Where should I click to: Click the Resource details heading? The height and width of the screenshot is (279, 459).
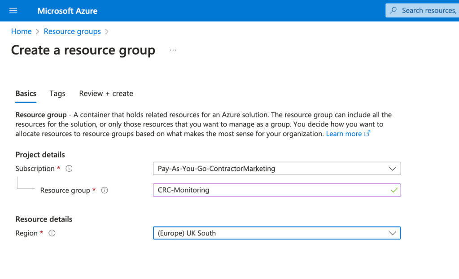44,219
